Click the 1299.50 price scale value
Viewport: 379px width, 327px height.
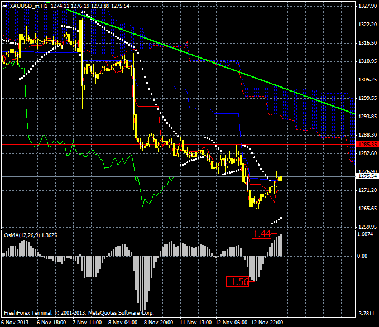366,98
